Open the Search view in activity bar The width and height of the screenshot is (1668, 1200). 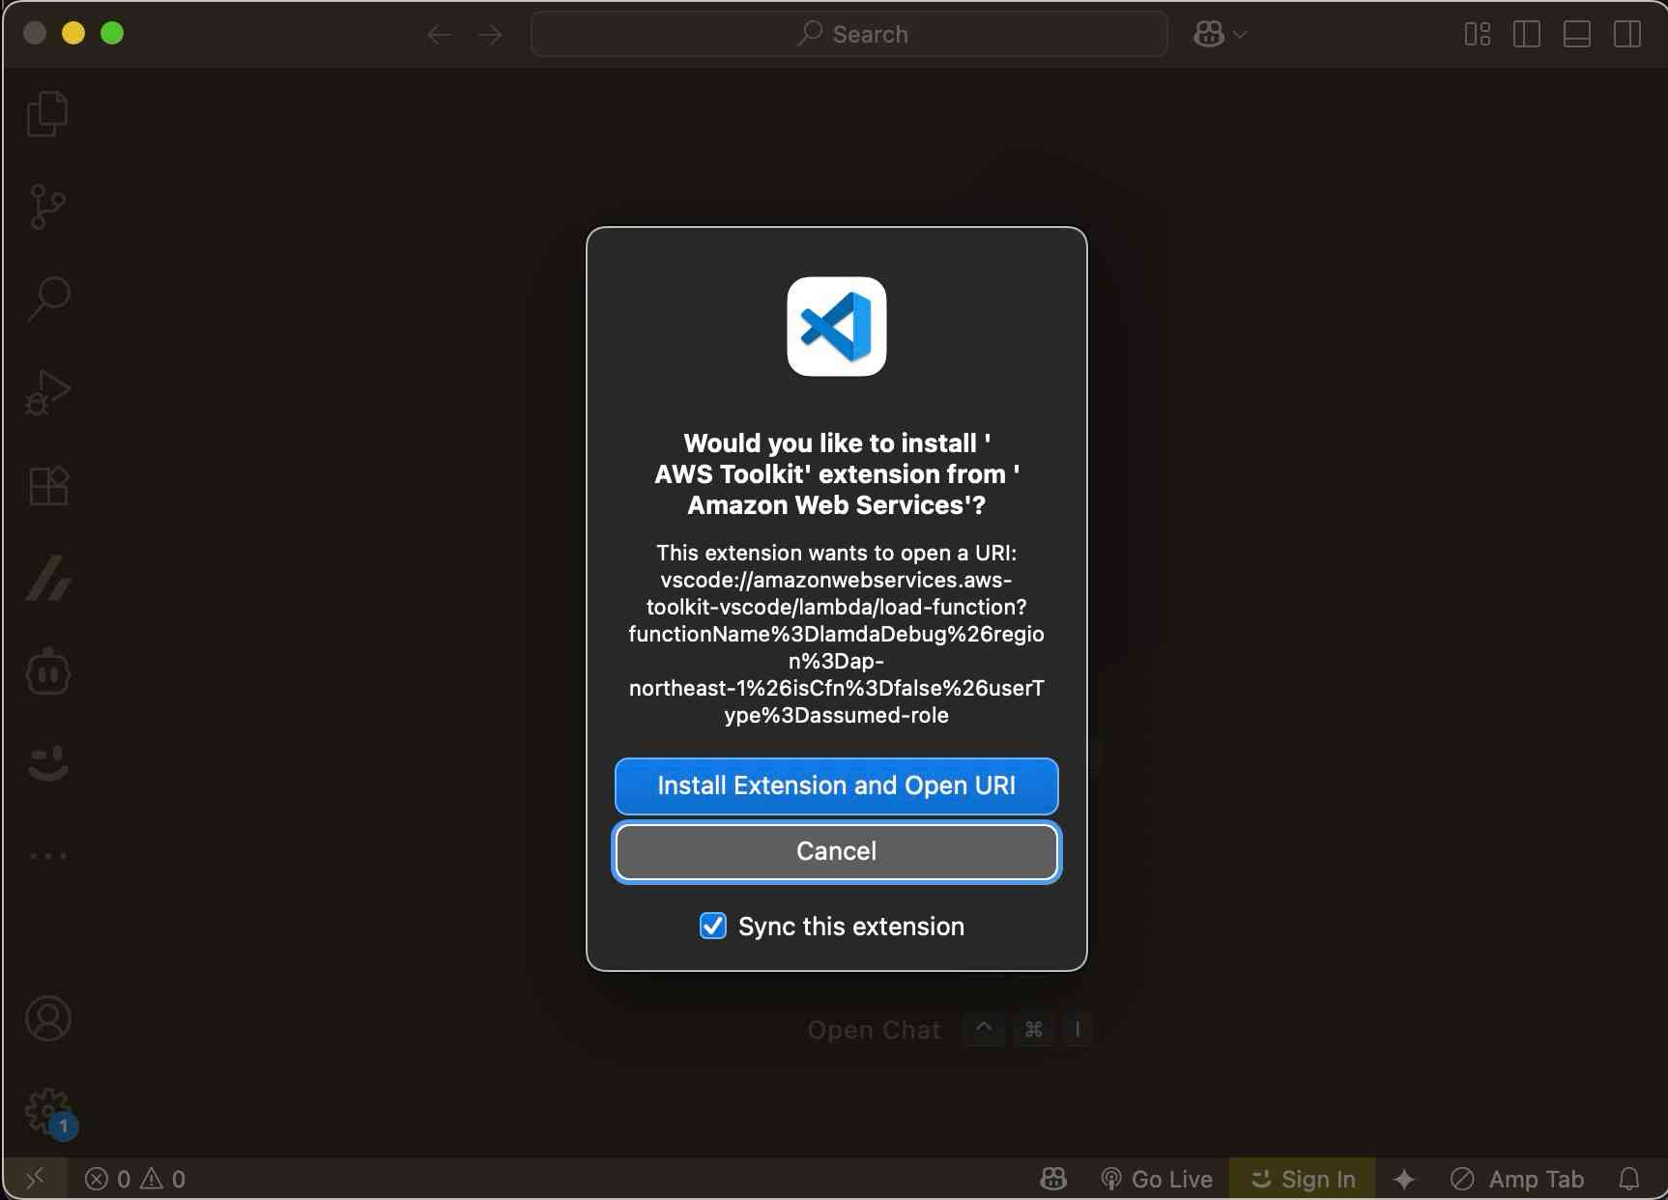click(x=47, y=300)
